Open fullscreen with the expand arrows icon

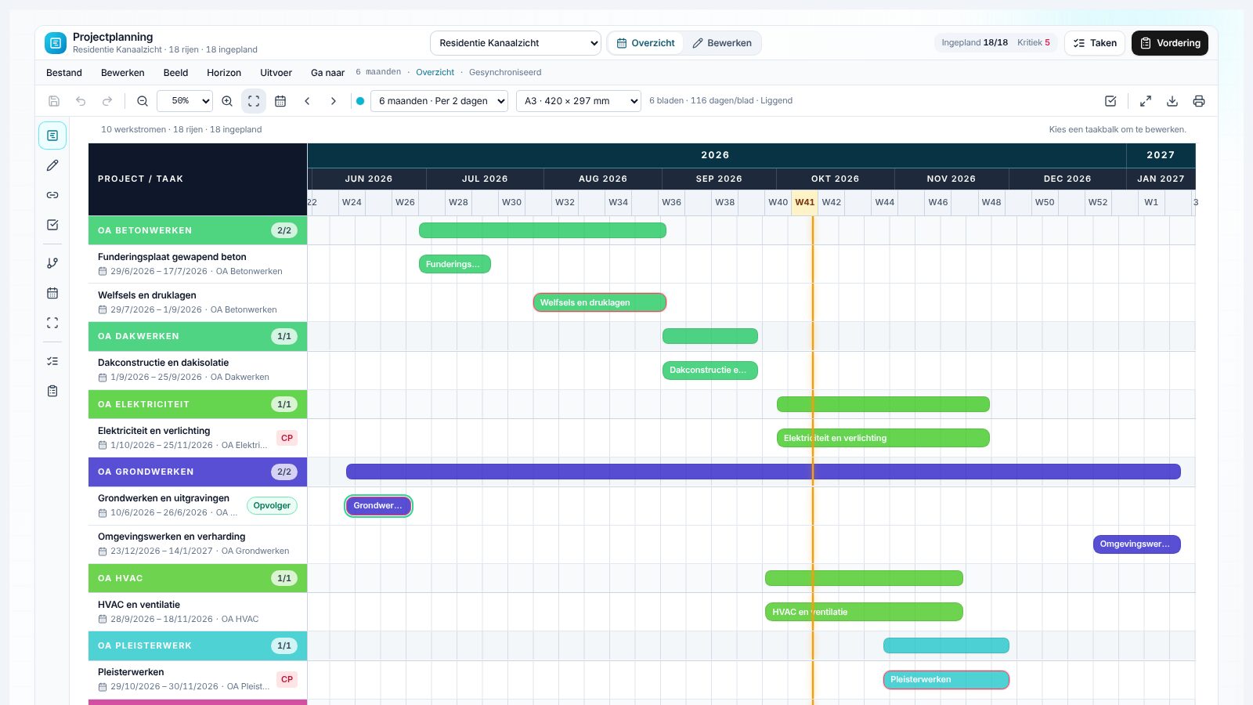(1146, 101)
